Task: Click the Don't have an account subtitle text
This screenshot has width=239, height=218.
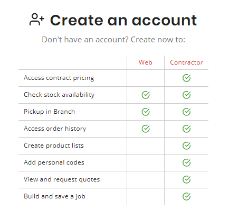Action: pos(113,40)
